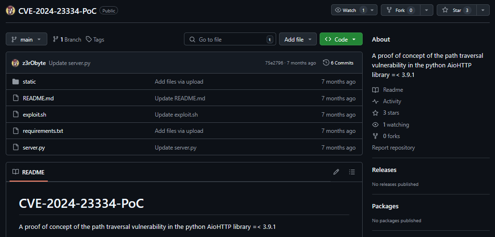Open the static folder
Image resolution: width=495 pixels, height=237 pixels.
pyautogui.click(x=29, y=82)
